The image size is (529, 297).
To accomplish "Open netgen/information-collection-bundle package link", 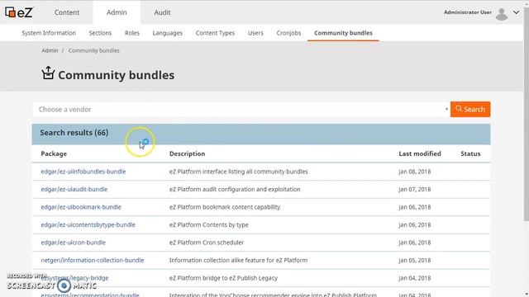I will 93,261.
